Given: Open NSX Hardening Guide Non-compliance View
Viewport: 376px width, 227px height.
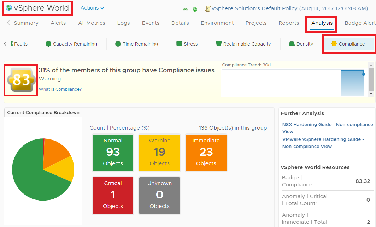Looking at the screenshot, I should (328, 128).
